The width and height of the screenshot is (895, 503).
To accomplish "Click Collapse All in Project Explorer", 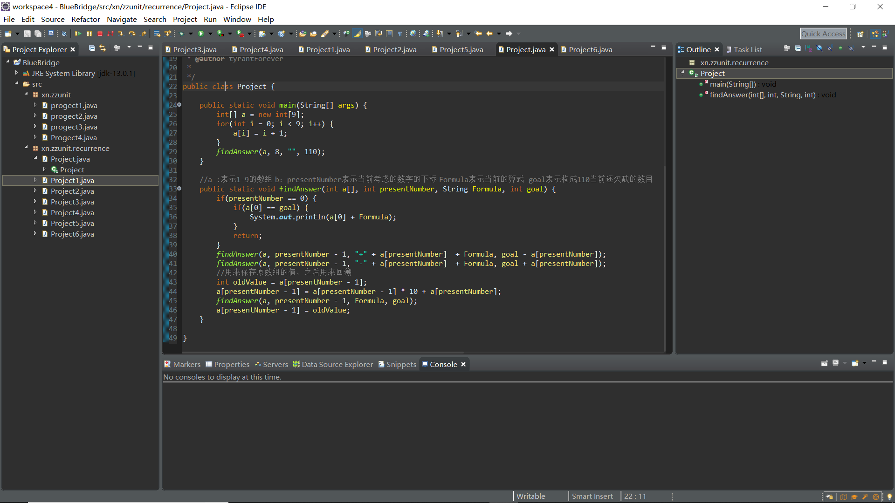I will click(92, 48).
